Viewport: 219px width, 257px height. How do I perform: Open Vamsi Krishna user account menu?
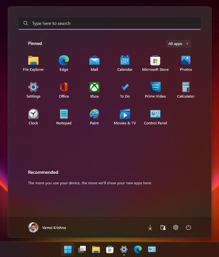click(x=47, y=227)
